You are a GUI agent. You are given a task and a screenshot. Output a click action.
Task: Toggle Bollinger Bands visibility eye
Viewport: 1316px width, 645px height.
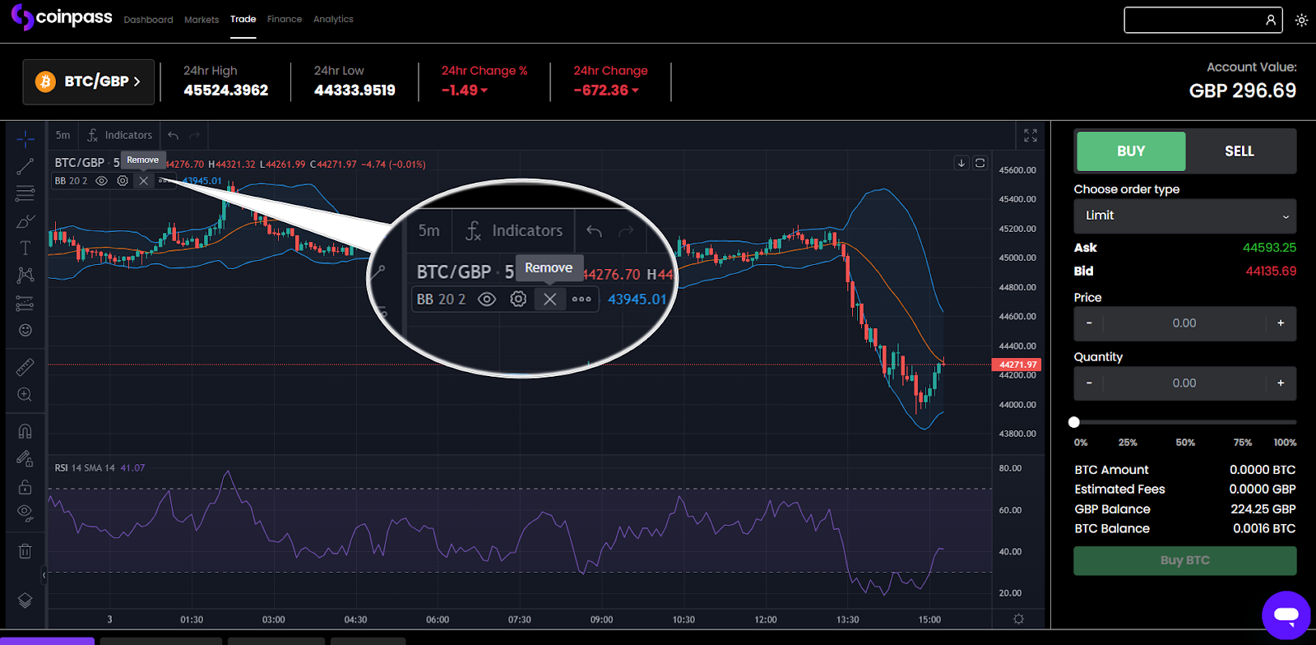click(x=102, y=181)
